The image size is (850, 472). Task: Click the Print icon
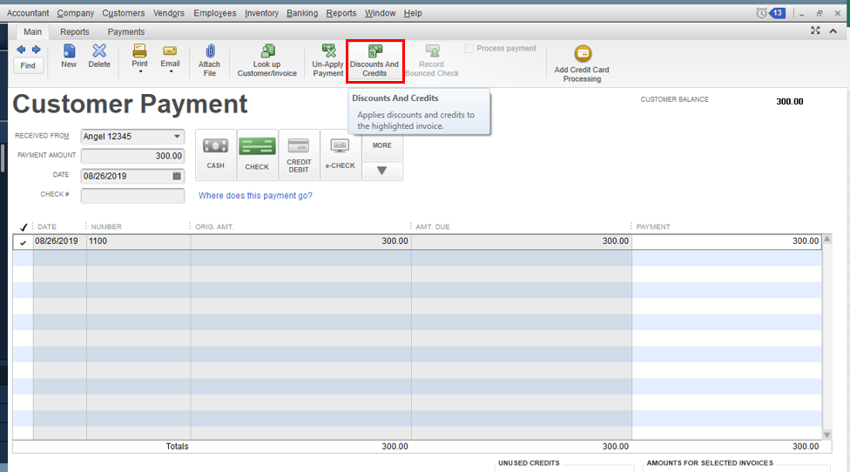coord(139,51)
